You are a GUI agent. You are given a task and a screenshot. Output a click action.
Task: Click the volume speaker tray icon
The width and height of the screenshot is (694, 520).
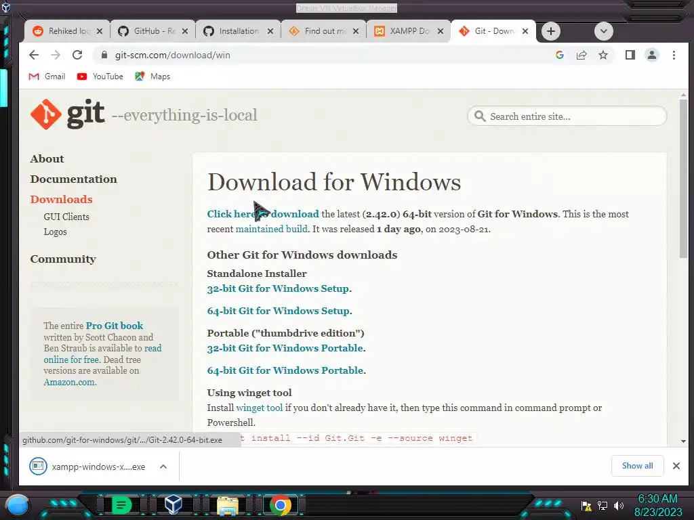point(618,505)
